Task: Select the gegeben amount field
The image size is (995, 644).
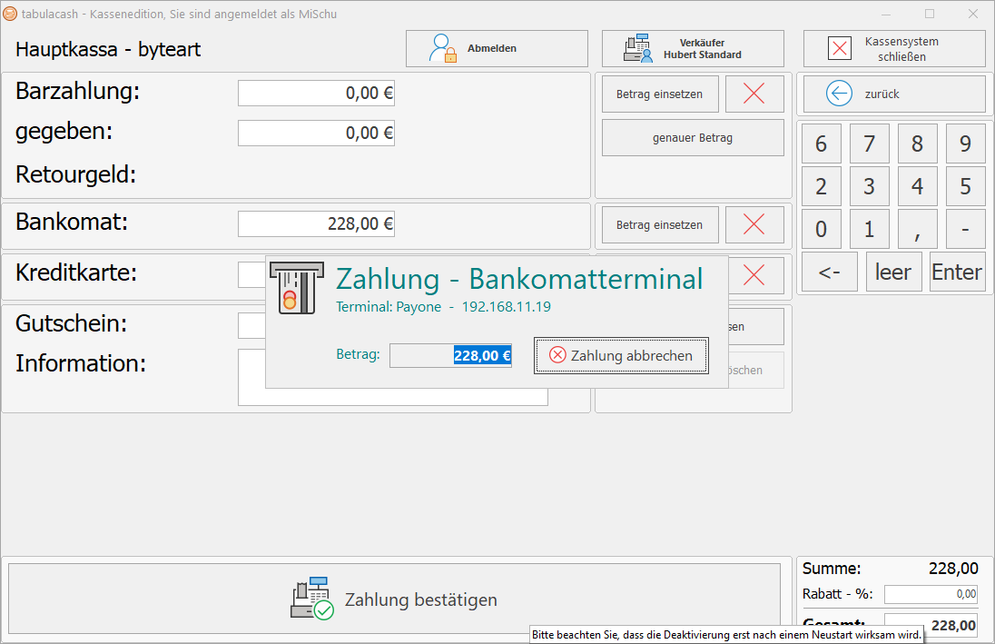Action: (316, 133)
